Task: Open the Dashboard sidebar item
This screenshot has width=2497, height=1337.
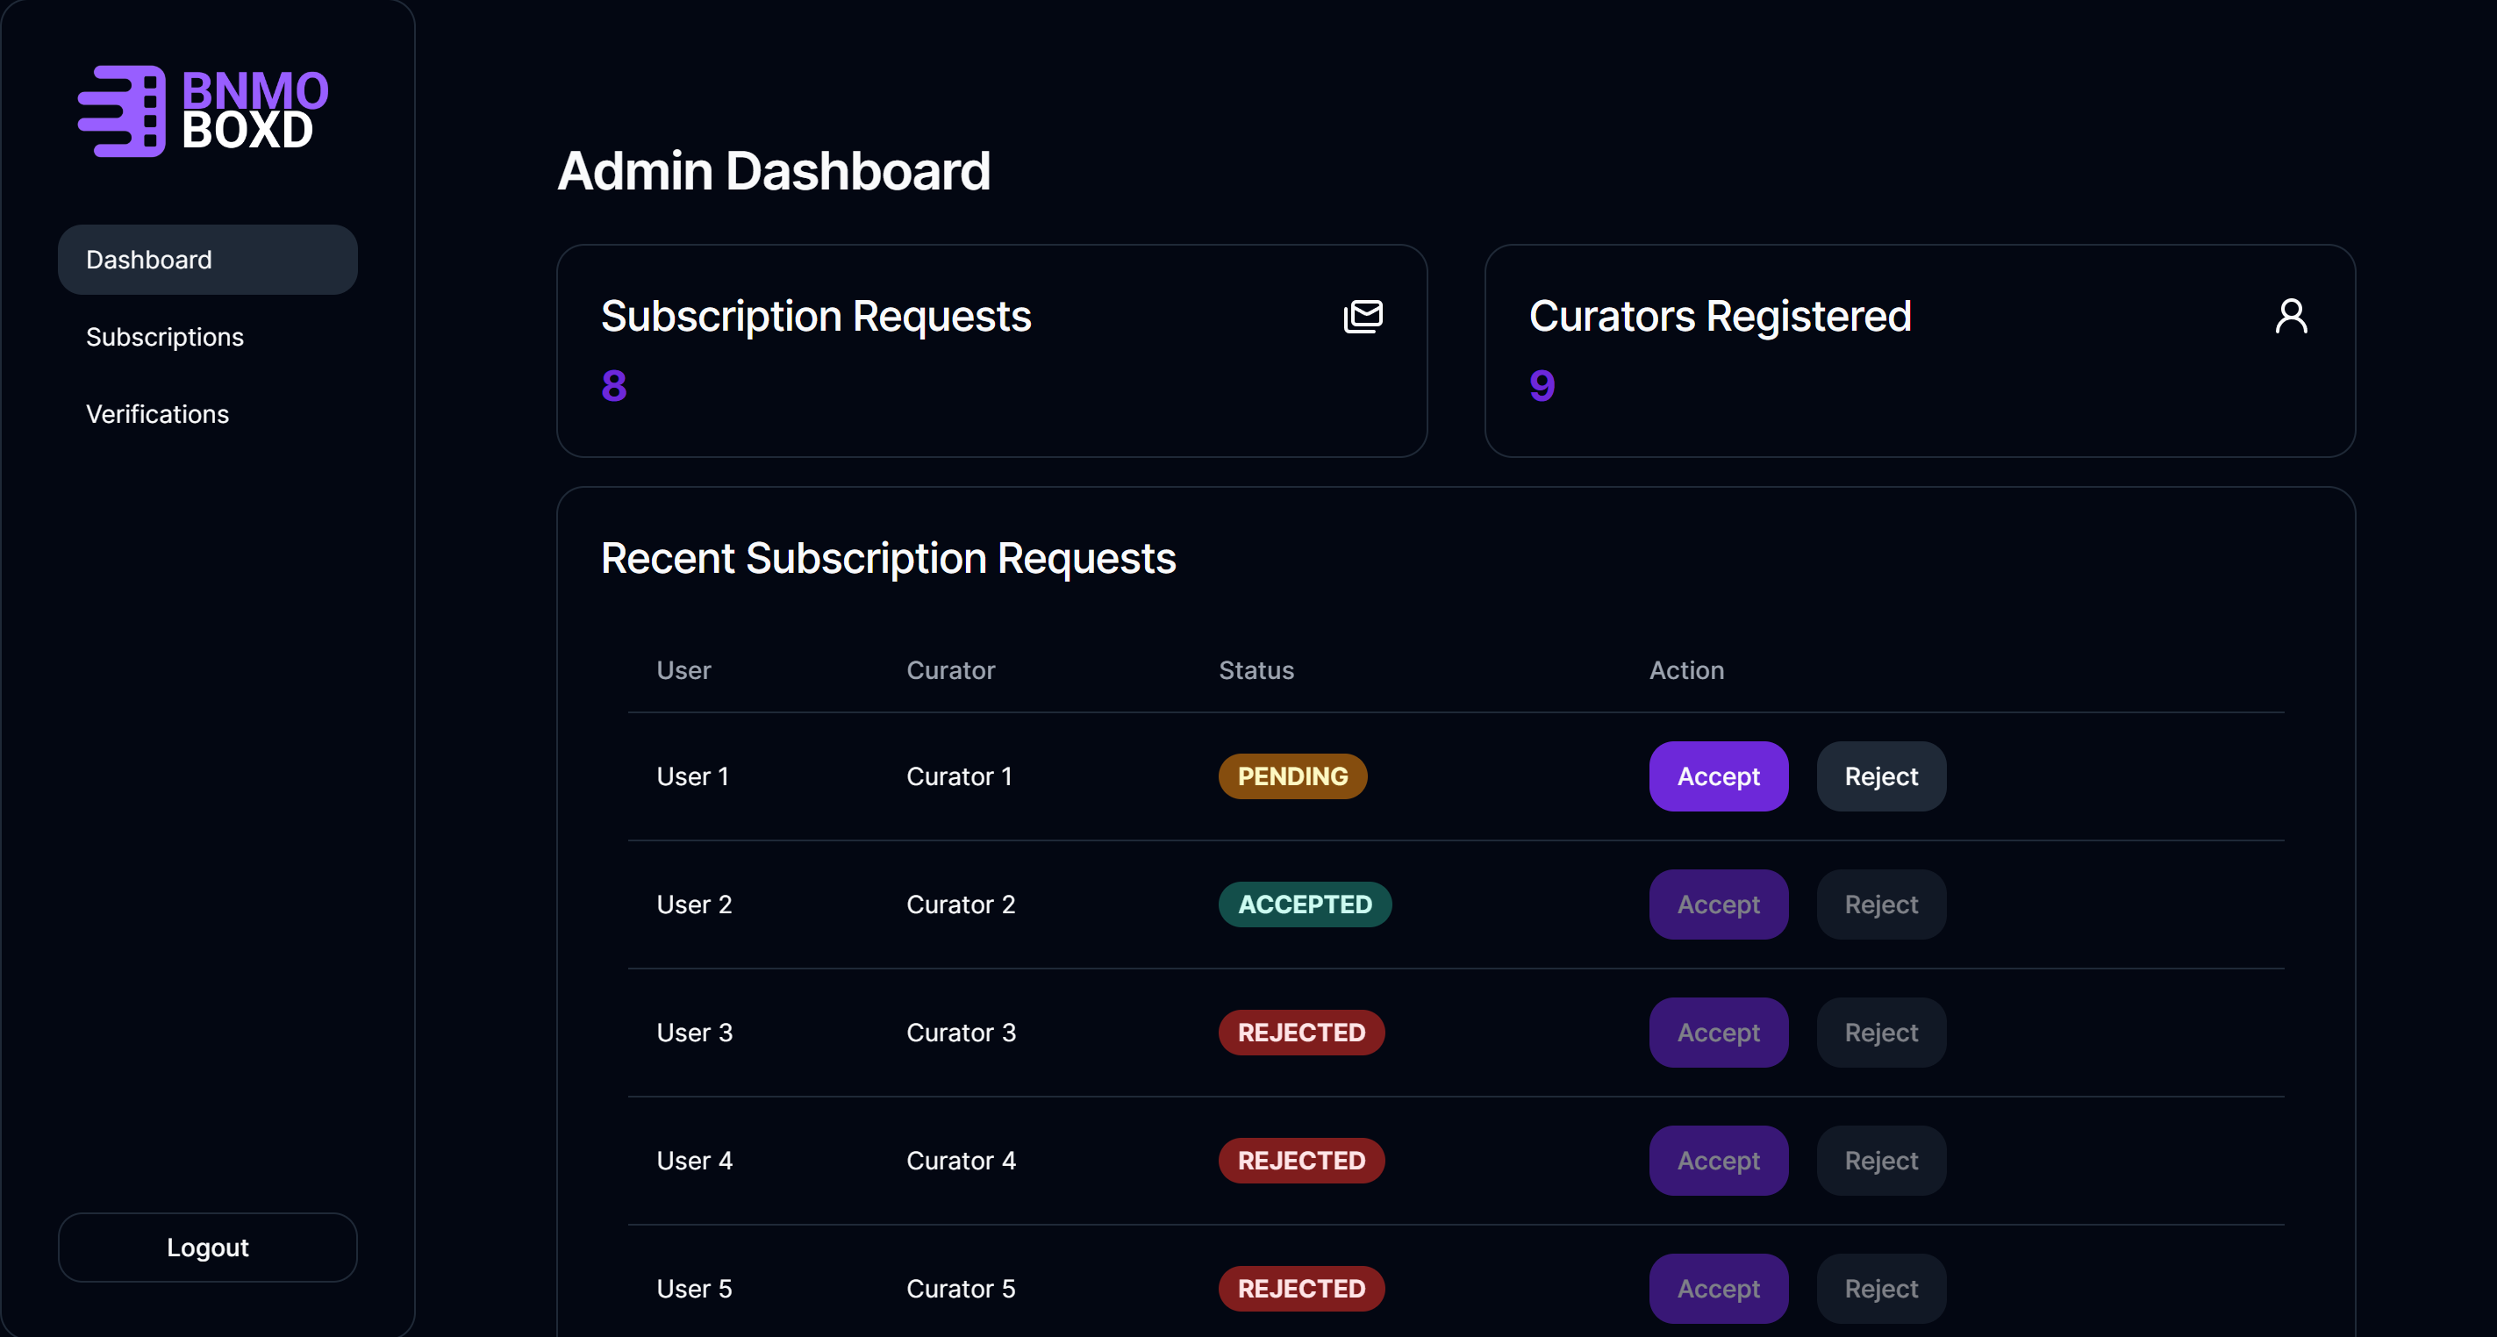Action: click(207, 260)
